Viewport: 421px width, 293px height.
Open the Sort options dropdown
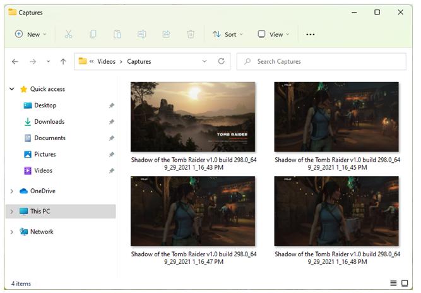click(228, 34)
